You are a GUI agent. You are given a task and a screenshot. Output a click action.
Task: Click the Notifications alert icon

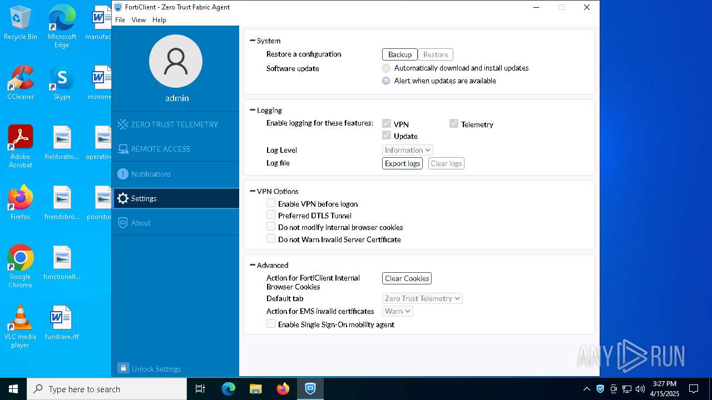pos(123,174)
